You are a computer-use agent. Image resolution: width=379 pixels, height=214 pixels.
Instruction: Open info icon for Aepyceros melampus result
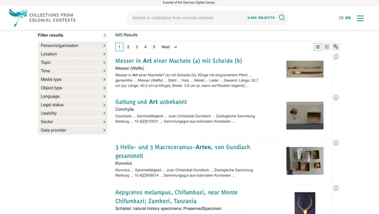coord(336,188)
